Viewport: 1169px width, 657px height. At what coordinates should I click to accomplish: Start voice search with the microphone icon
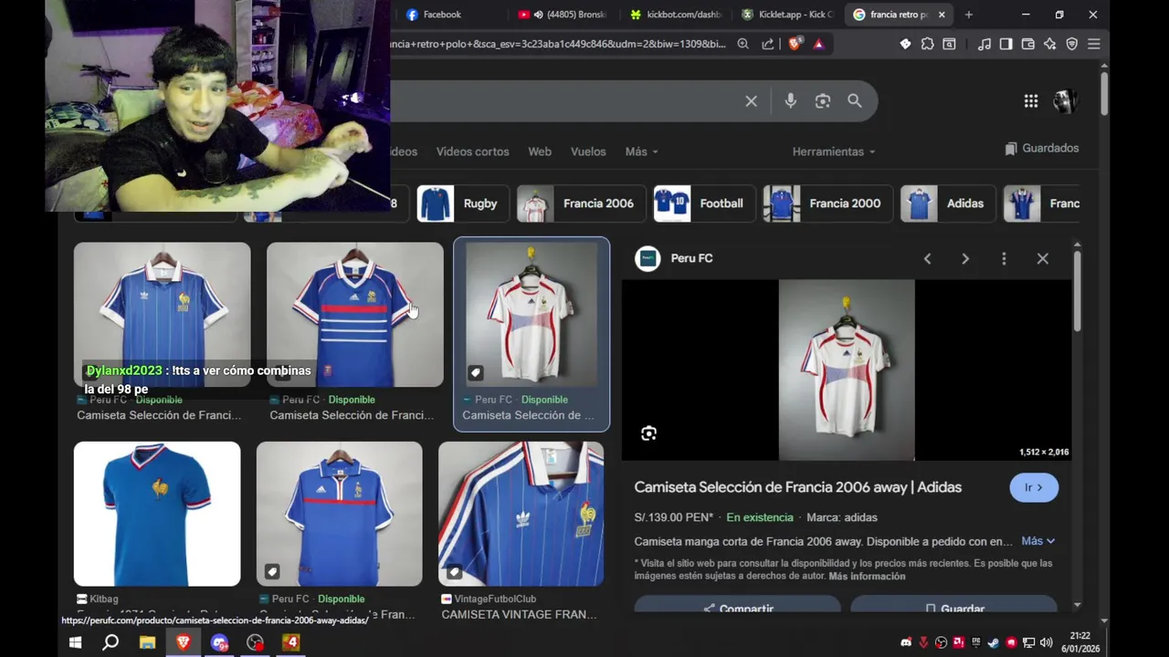[791, 101]
